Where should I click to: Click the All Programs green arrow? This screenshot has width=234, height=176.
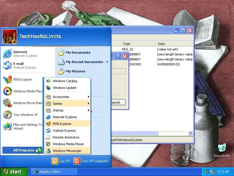(40, 150)
